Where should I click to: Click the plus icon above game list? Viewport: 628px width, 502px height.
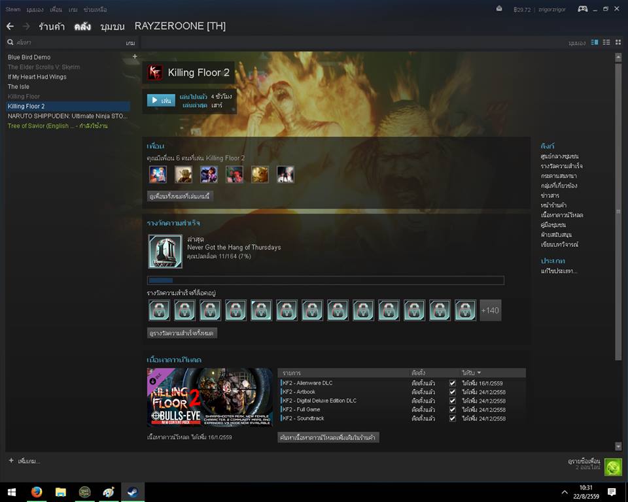tap(135, 56)
